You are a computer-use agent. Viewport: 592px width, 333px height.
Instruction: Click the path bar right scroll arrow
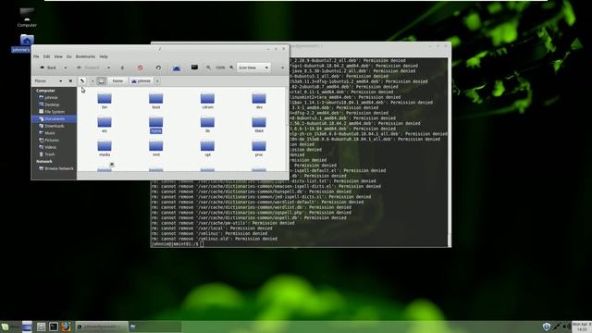tap(157, 80)
